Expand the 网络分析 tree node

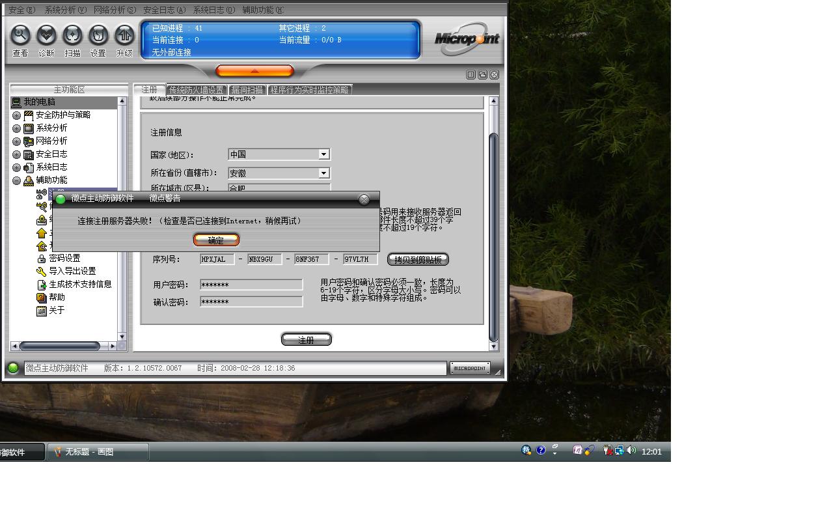pyautogui.click(x=17, y=141)
